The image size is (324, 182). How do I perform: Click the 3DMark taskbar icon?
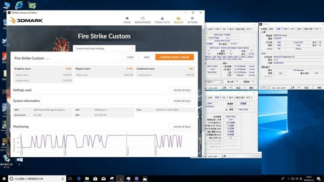click(120, 178)
